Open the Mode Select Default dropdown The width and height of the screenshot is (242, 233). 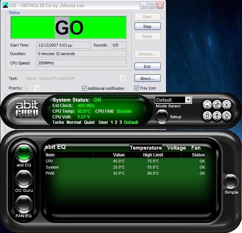pos(188,100)
